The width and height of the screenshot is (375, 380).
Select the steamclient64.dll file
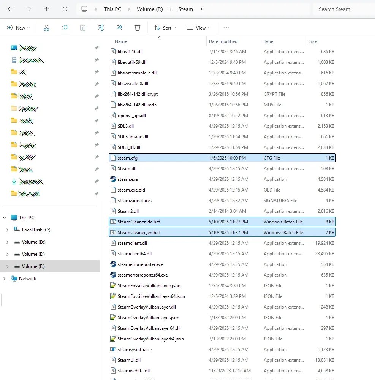222,254
